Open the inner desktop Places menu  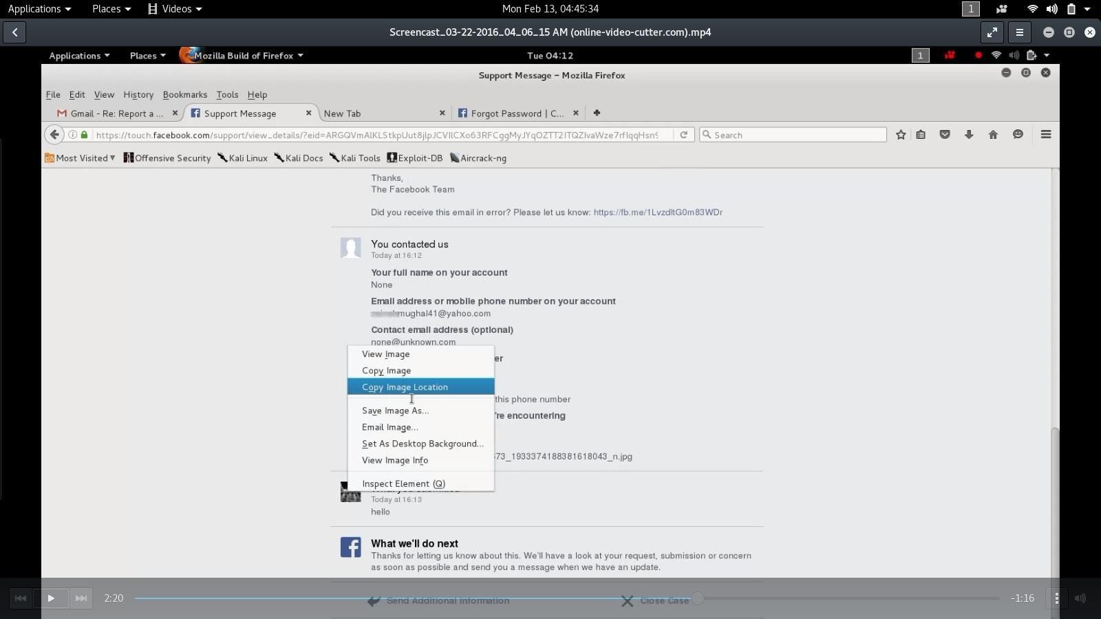tap(147, 56)
